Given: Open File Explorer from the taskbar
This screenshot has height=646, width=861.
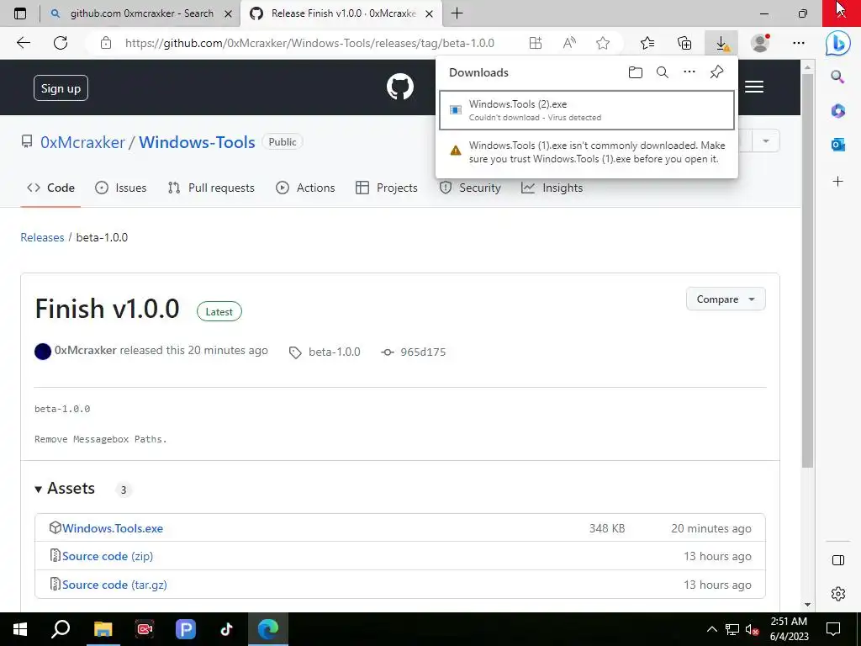Looking at the screenshot, I should coord(103,629).
